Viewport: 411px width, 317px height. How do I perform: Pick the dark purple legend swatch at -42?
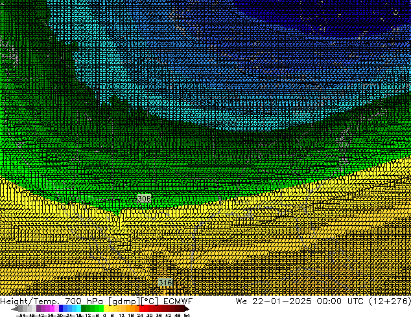tap(38, 309)
